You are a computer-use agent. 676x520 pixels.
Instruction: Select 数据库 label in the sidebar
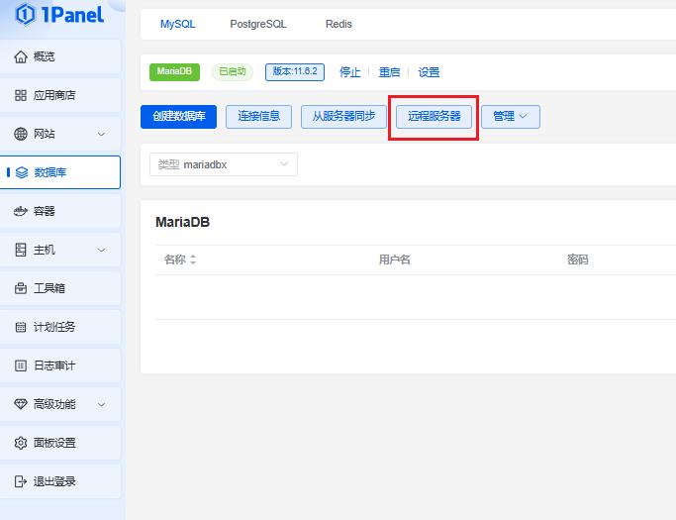(x=50, y=172)
